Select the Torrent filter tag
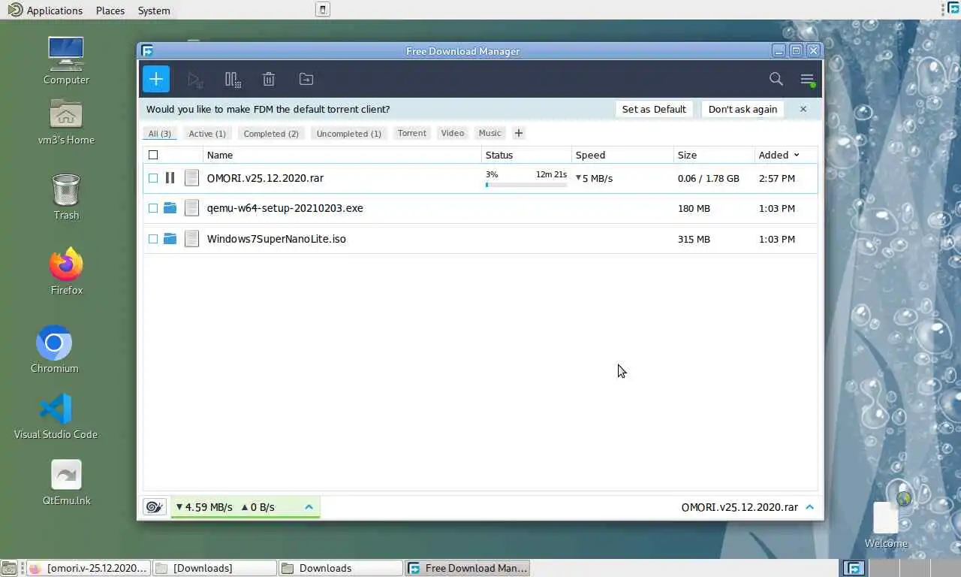This screenshot has width=961, height=577. click(411, 133)
